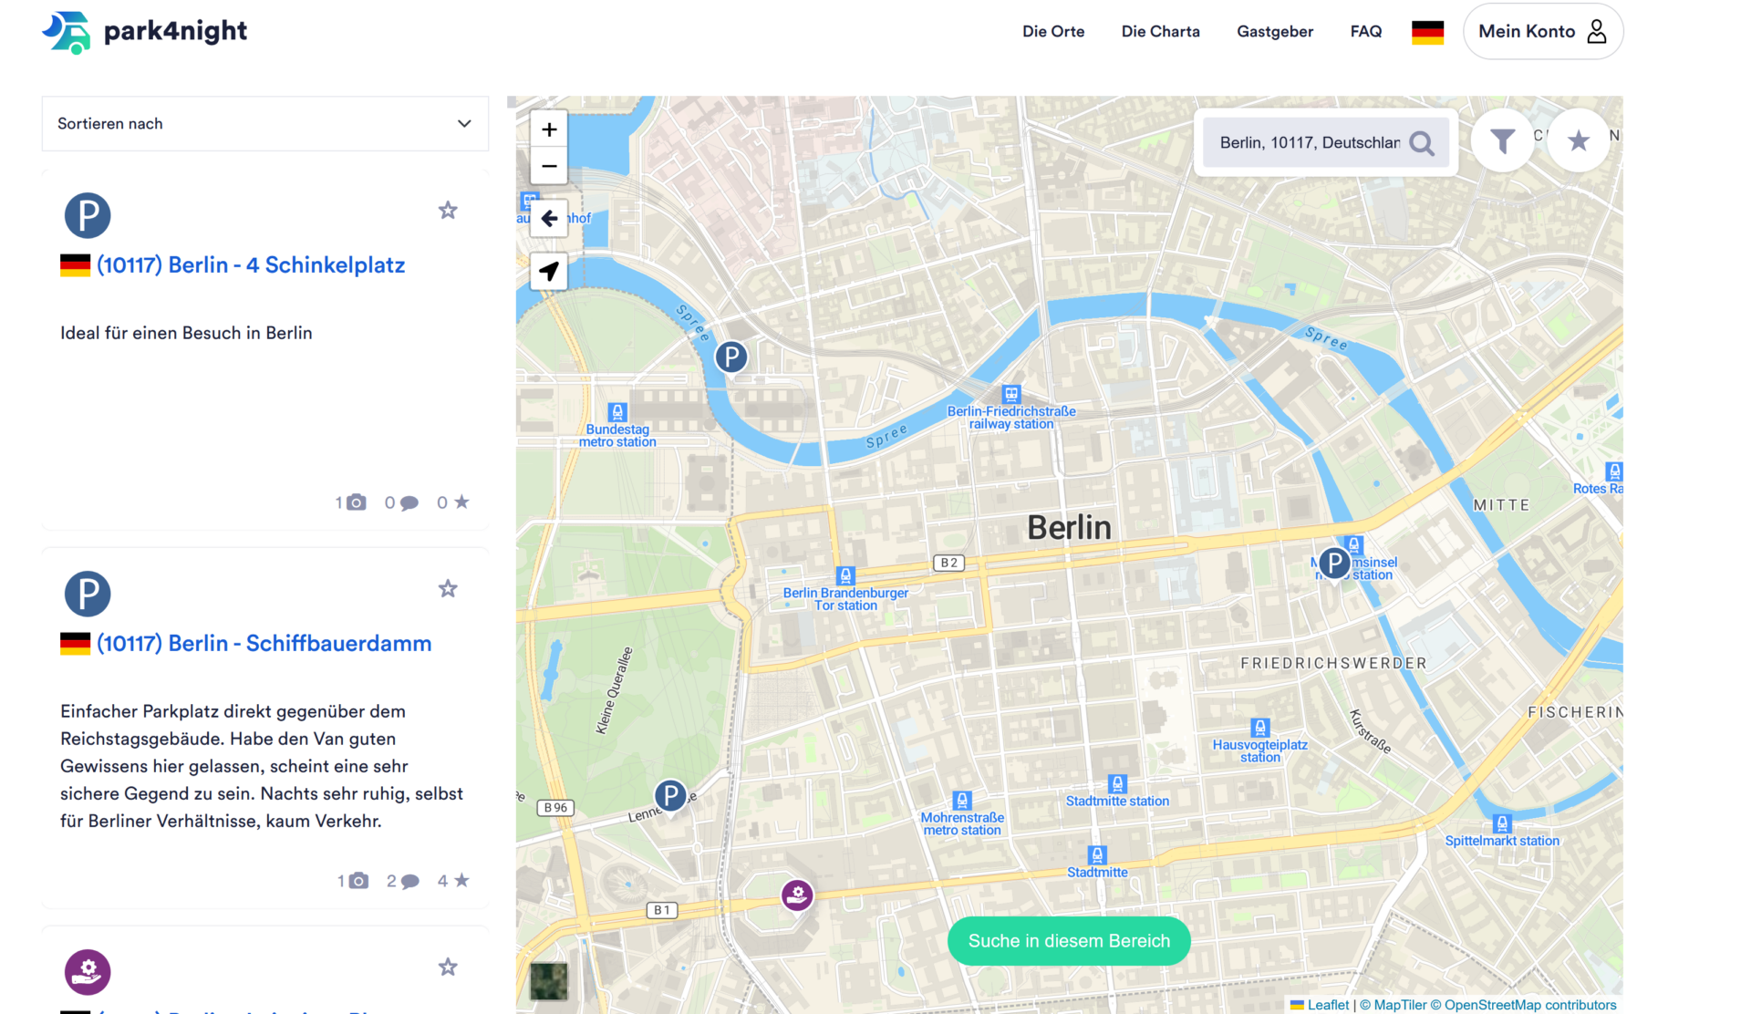The width and height of the screenshot is (1751, 1014).
Task: Open Die Orte menu item
Action: [x=1053, y=32]
